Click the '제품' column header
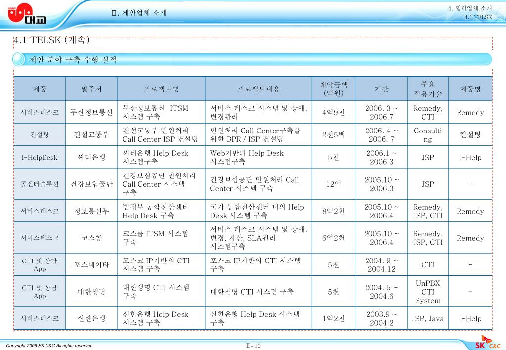Image resolution: width=506 pixels, height=350 pixels. (x=40, y=88)
